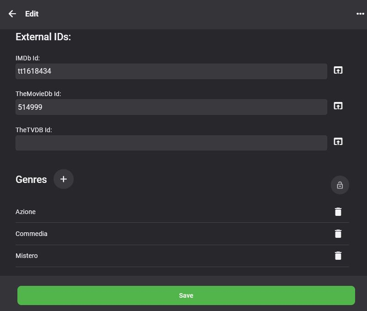Click the IMDb Id input field
Image resolution: width=367 pixels, height=311 pixels.
click(171, 71)
